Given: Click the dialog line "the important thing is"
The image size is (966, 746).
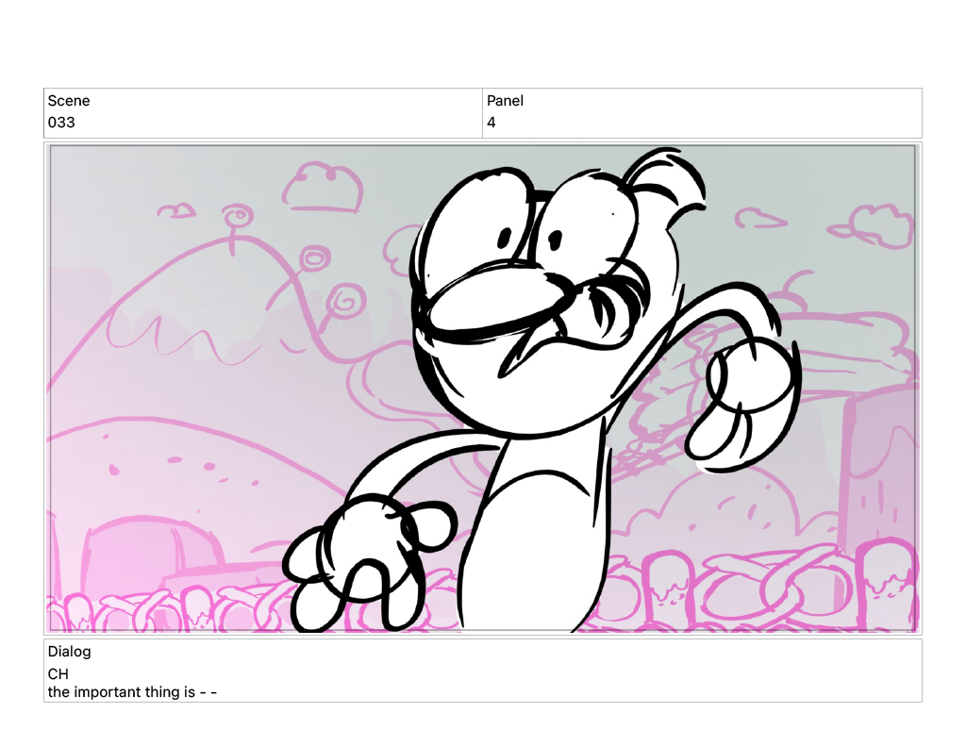Looking at the screenshot, I should pyautogui.click(x=132, y=692).
